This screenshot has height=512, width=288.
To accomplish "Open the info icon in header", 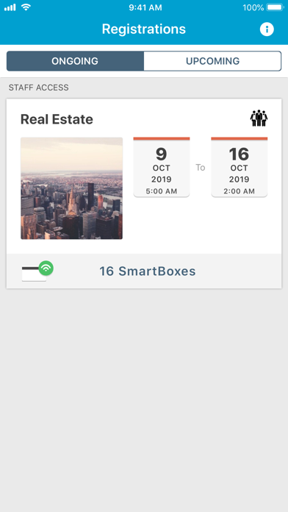I will (x=267, y=29).
